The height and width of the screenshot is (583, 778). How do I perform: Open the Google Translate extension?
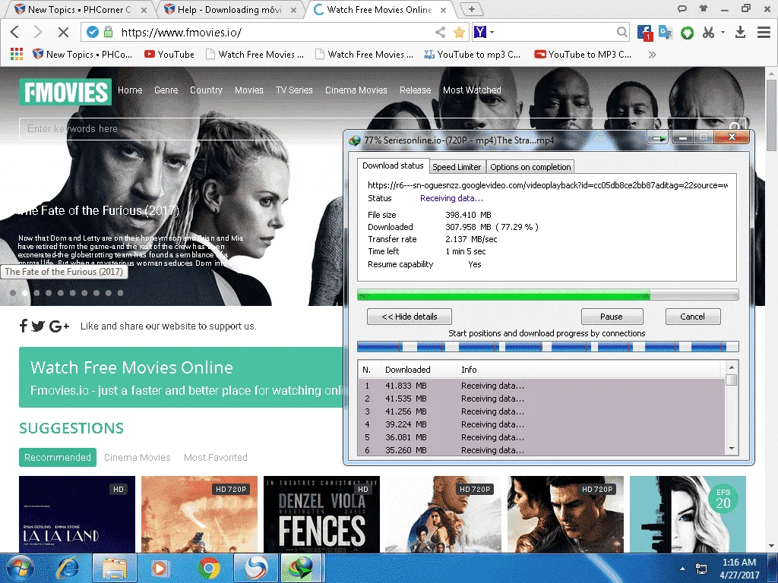coord(666,33)
